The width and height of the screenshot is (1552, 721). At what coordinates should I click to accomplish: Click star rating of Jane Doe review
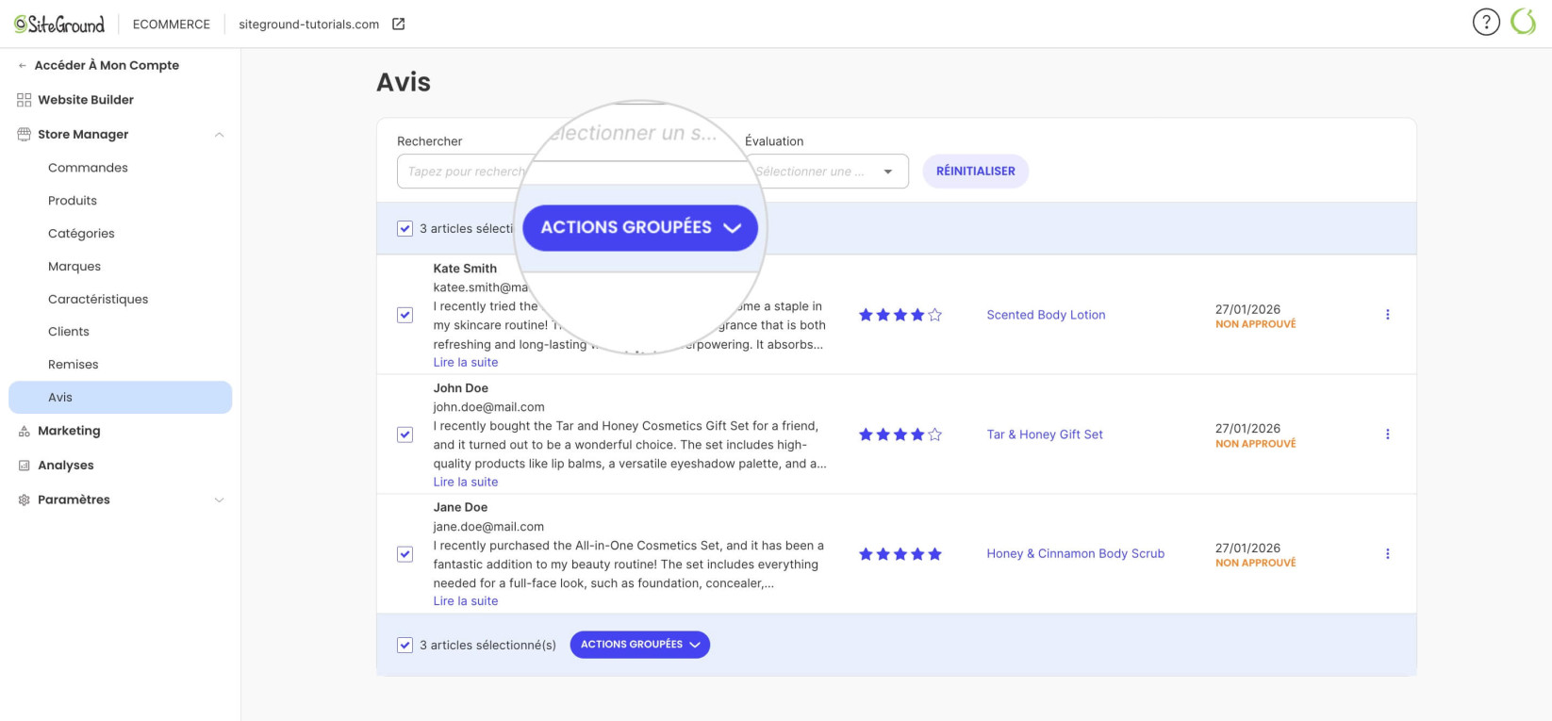[900, 554]
